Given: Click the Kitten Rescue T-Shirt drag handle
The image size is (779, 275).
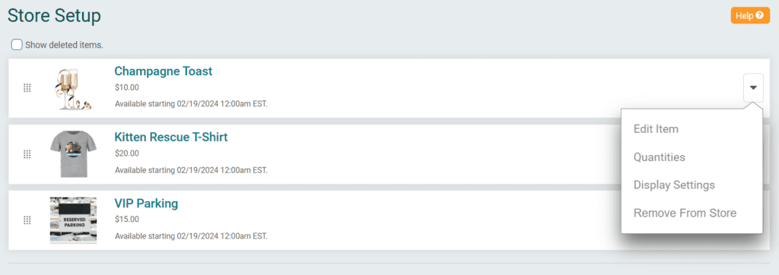Looking at the screenshot, I should pyautogui.click(x=27, y=154).
